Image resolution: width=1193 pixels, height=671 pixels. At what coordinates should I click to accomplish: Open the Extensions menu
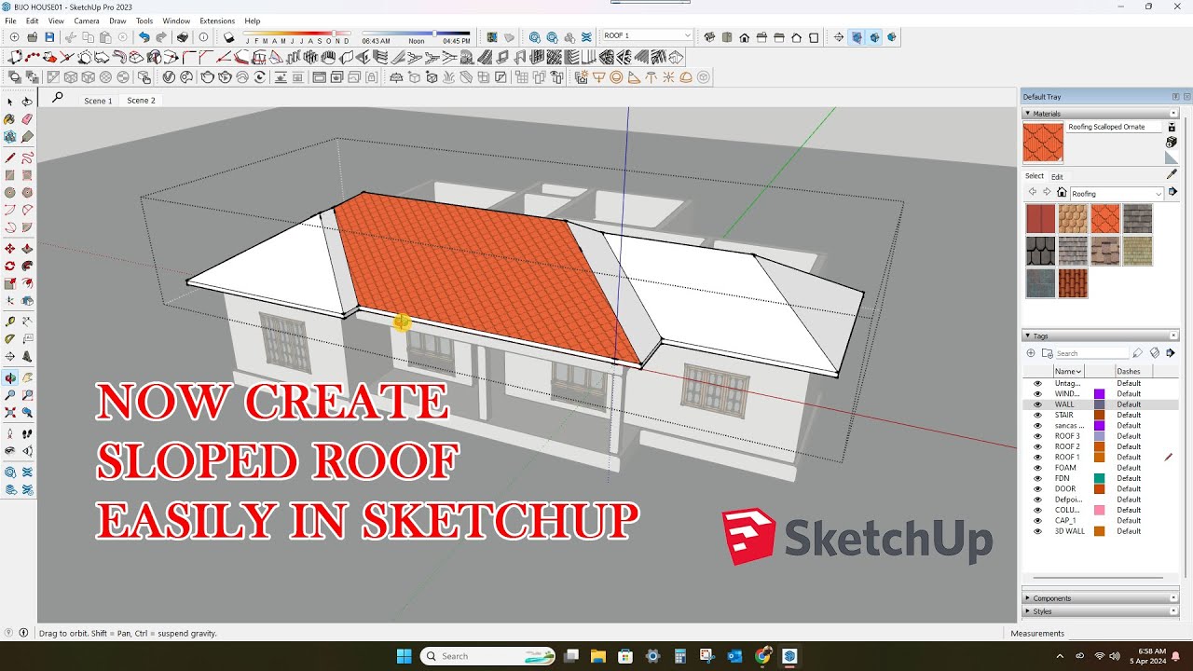click(217, 21)
